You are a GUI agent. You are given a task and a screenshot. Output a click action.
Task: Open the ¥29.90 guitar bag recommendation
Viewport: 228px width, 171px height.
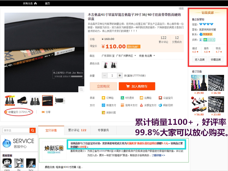[x=199, y=83]
